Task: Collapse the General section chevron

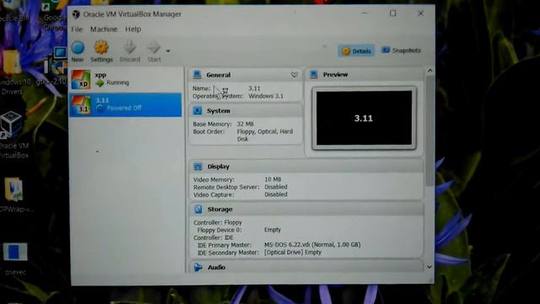Action: 294,75
